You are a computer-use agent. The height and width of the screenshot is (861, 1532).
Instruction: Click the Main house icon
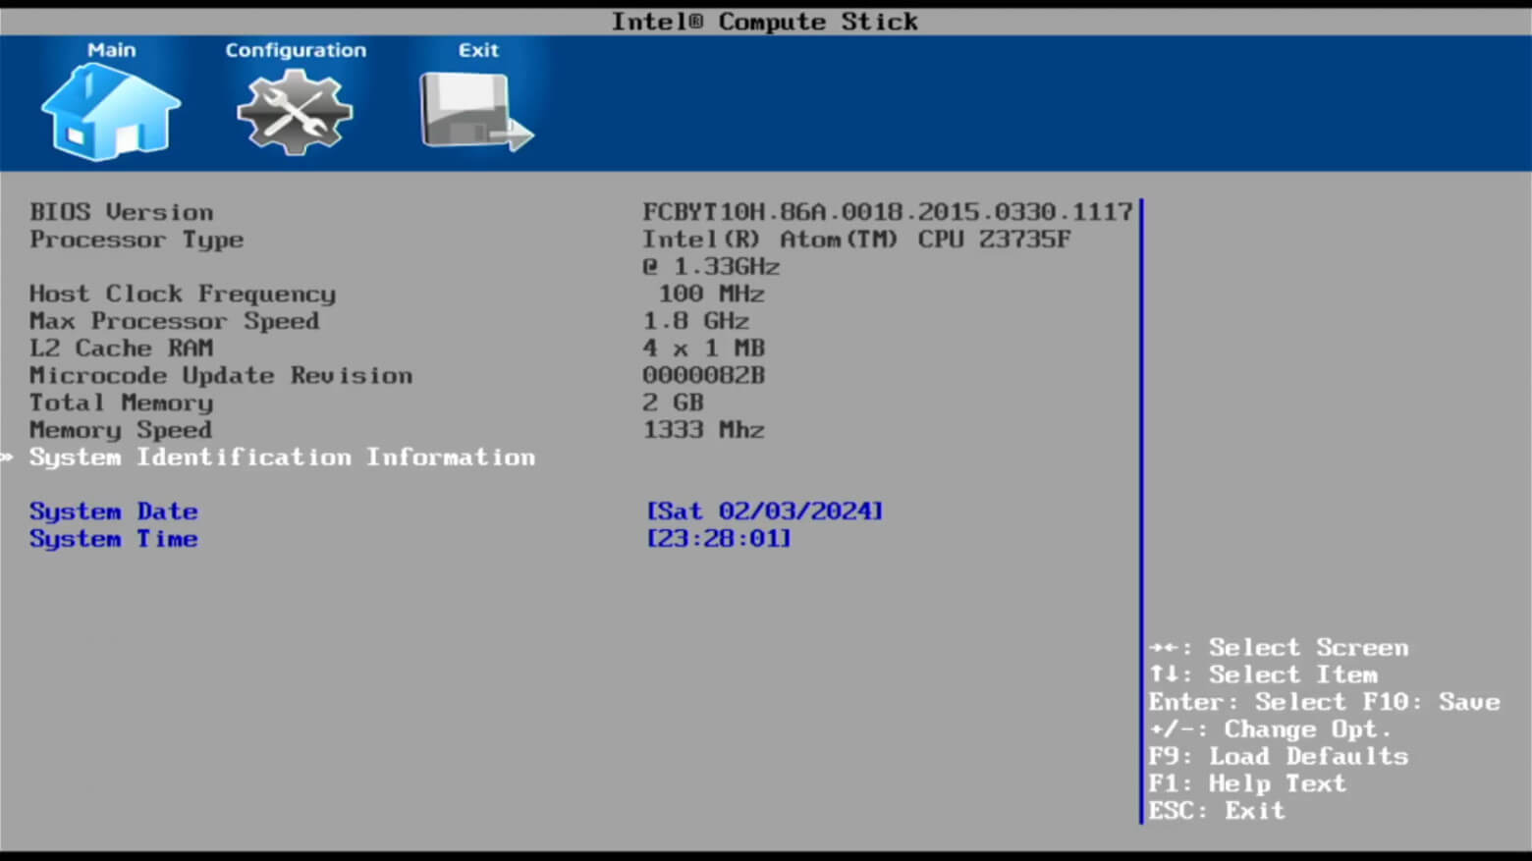(x=111, y=112)
